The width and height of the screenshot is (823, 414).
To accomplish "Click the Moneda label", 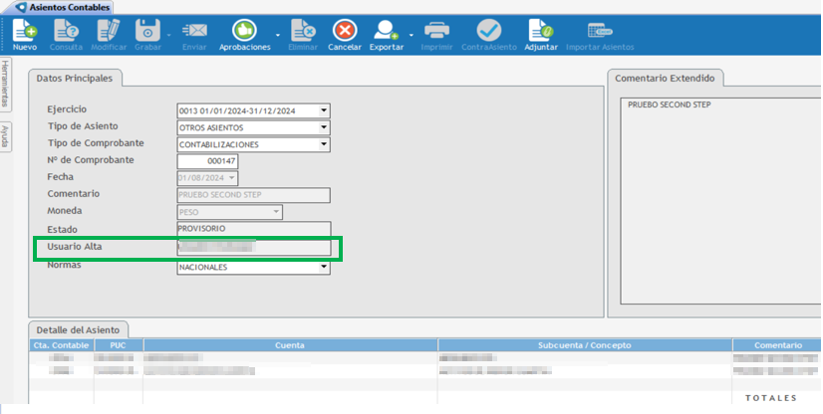I will pos(65,211).
